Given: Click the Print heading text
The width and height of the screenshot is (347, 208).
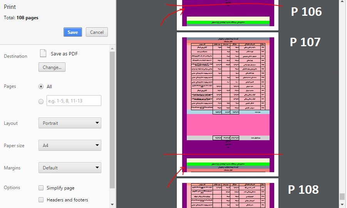Looking at the screenshot, I should tap(10, 7).
